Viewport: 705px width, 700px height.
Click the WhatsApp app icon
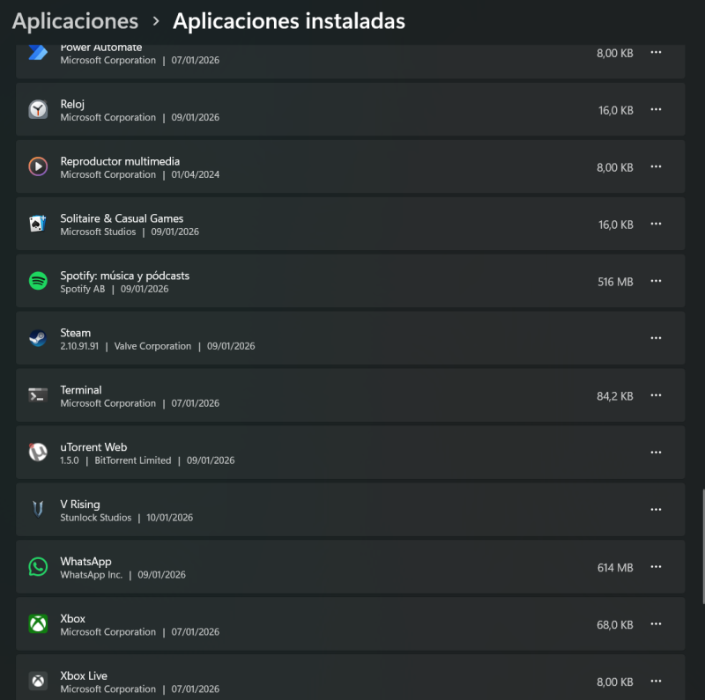coord(37,567)
